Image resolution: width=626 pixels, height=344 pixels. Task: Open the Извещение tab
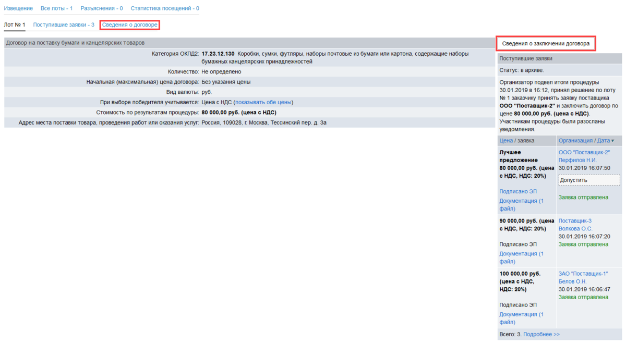click(18, 8)
